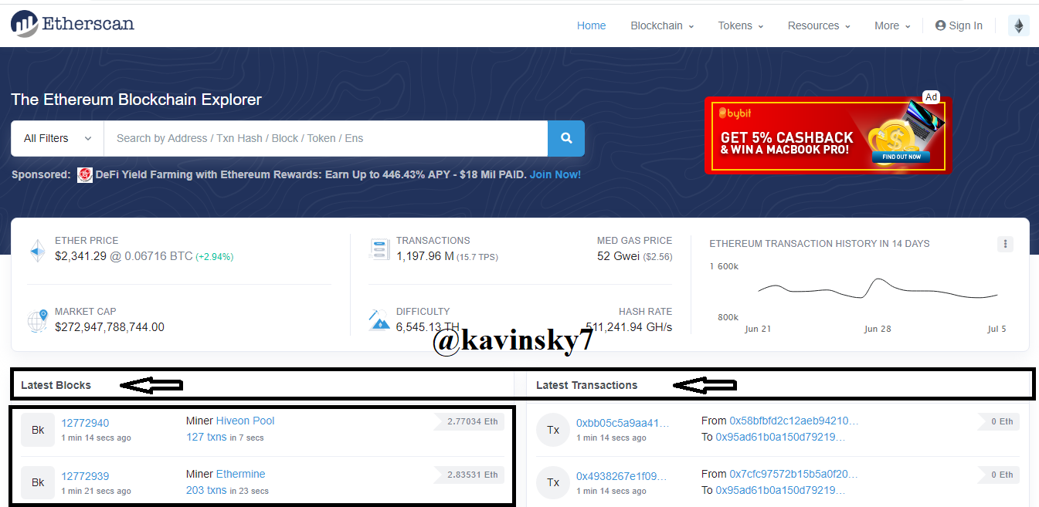Go to the Home tab
Screen dimensions: 1039x507
click(591, 25)
